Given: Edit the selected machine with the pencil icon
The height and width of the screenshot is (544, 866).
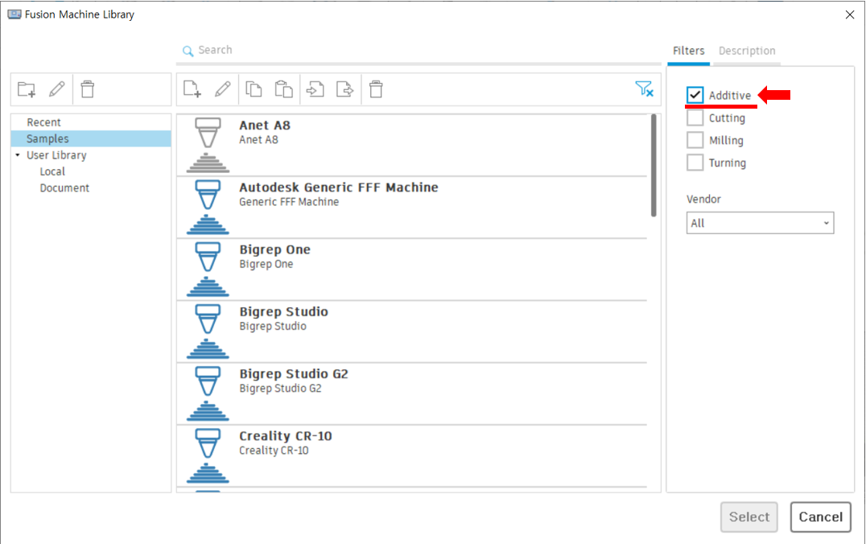Looking at the screenshot, I should pyautogui.click(x=223, y=89).
